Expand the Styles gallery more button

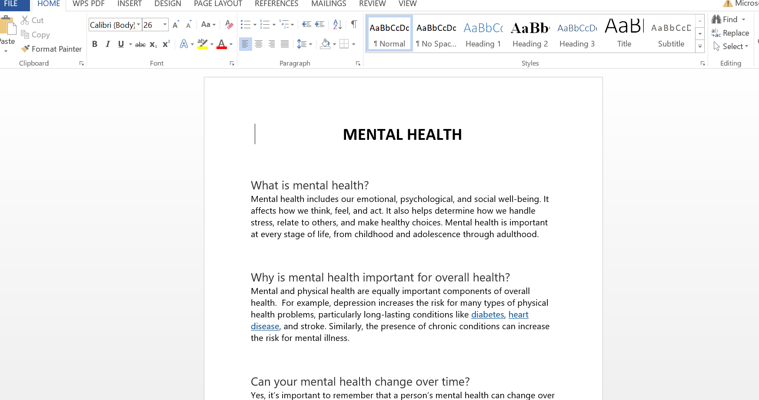pyautogui.click(x=700, y=46)
